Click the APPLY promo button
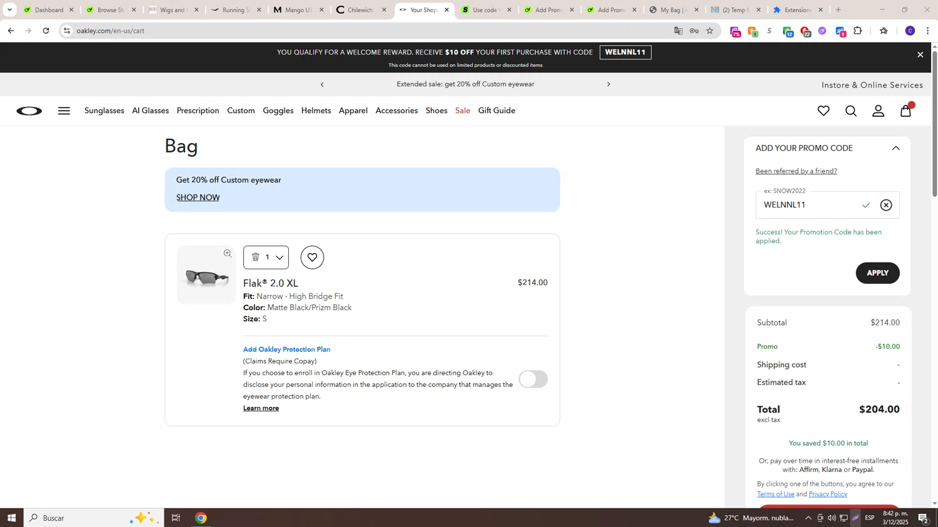Image resolution: width=938 pixels, height=527 pixels. click(x=877, y=273)
